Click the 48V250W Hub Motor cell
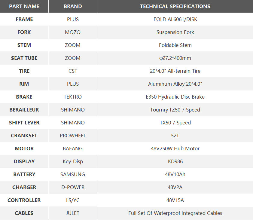Screen dimensions: 253x220 coord(175,148)
